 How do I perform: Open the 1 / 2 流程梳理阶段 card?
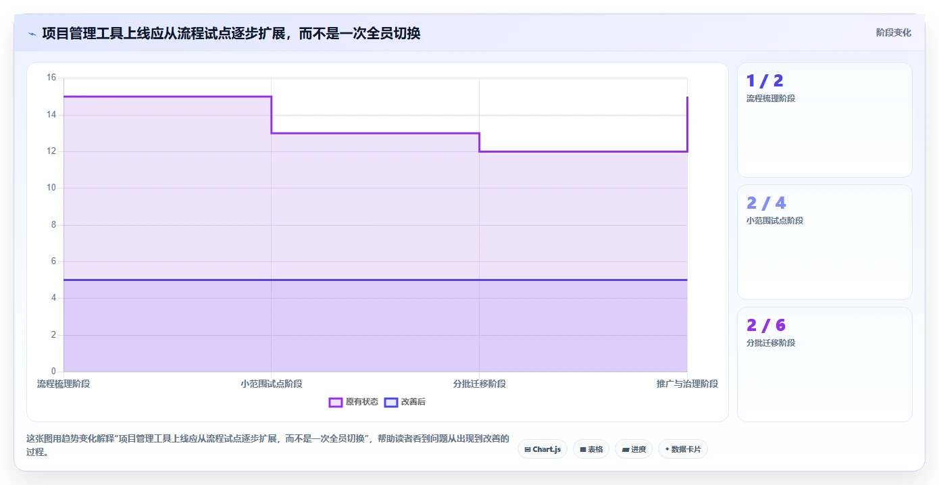pyautogui.click(x=825, y=120)
